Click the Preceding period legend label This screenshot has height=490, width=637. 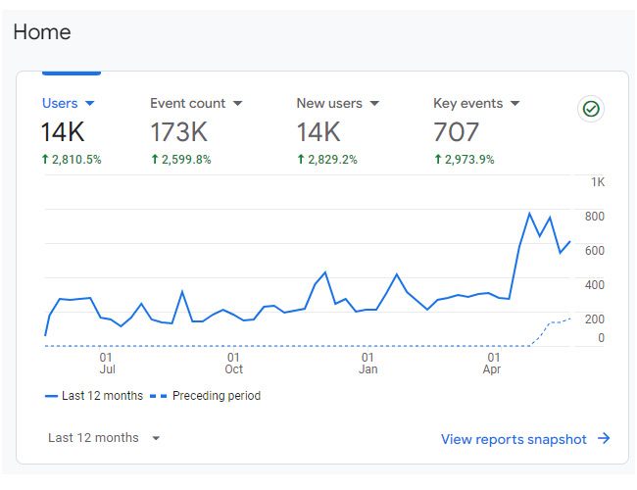[216, 396]
